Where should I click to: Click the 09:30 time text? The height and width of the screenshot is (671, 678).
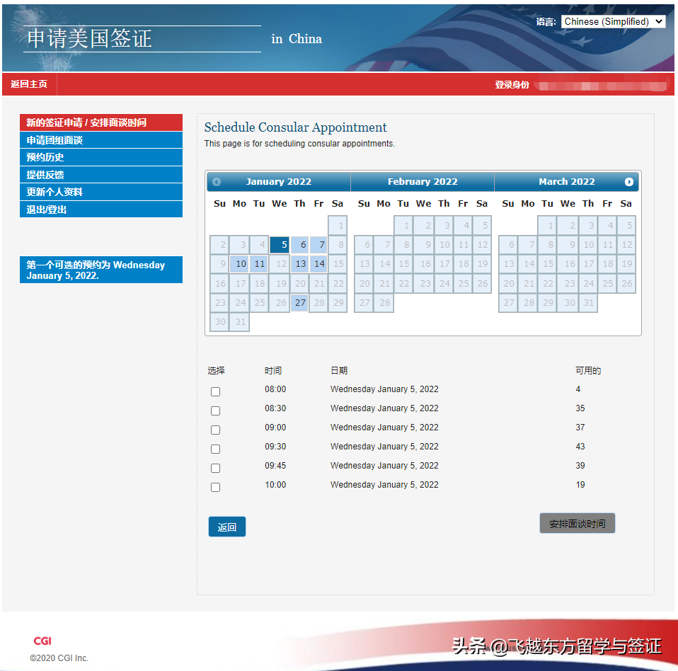coord(275,447)
